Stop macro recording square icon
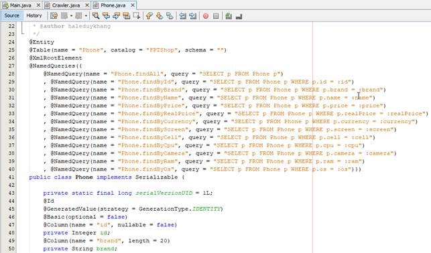 click(x=216, y=16)
